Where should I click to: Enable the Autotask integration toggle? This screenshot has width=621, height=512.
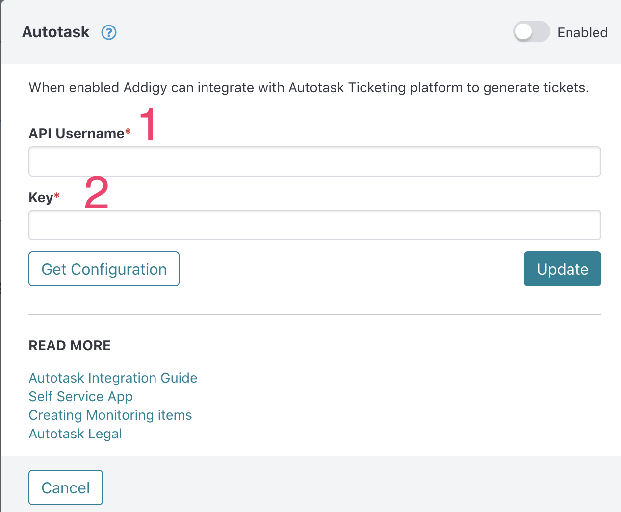coord(531,32)
